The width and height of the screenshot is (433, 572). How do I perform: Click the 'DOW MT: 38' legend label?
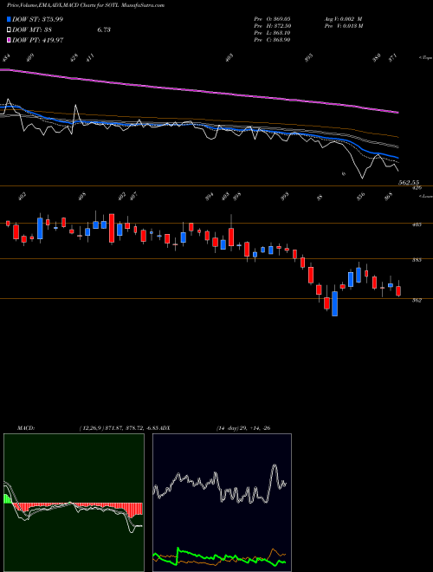pyautogui.click(x=33, y=30)
